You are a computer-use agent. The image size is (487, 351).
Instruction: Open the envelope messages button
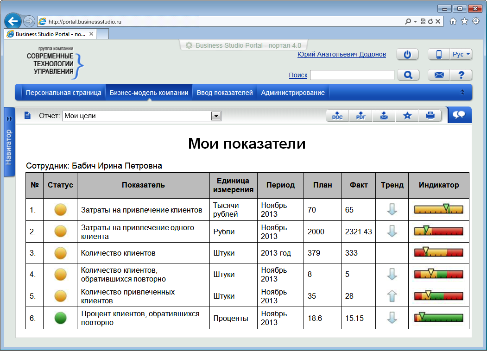(439, 75)
